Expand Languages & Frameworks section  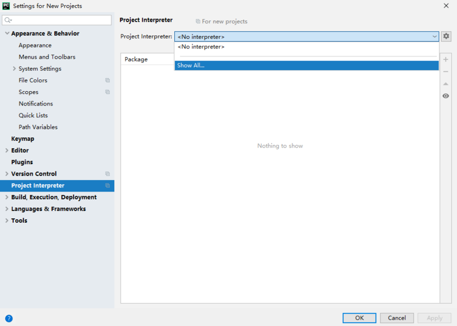pyautogui.click(x=7, y=209)
